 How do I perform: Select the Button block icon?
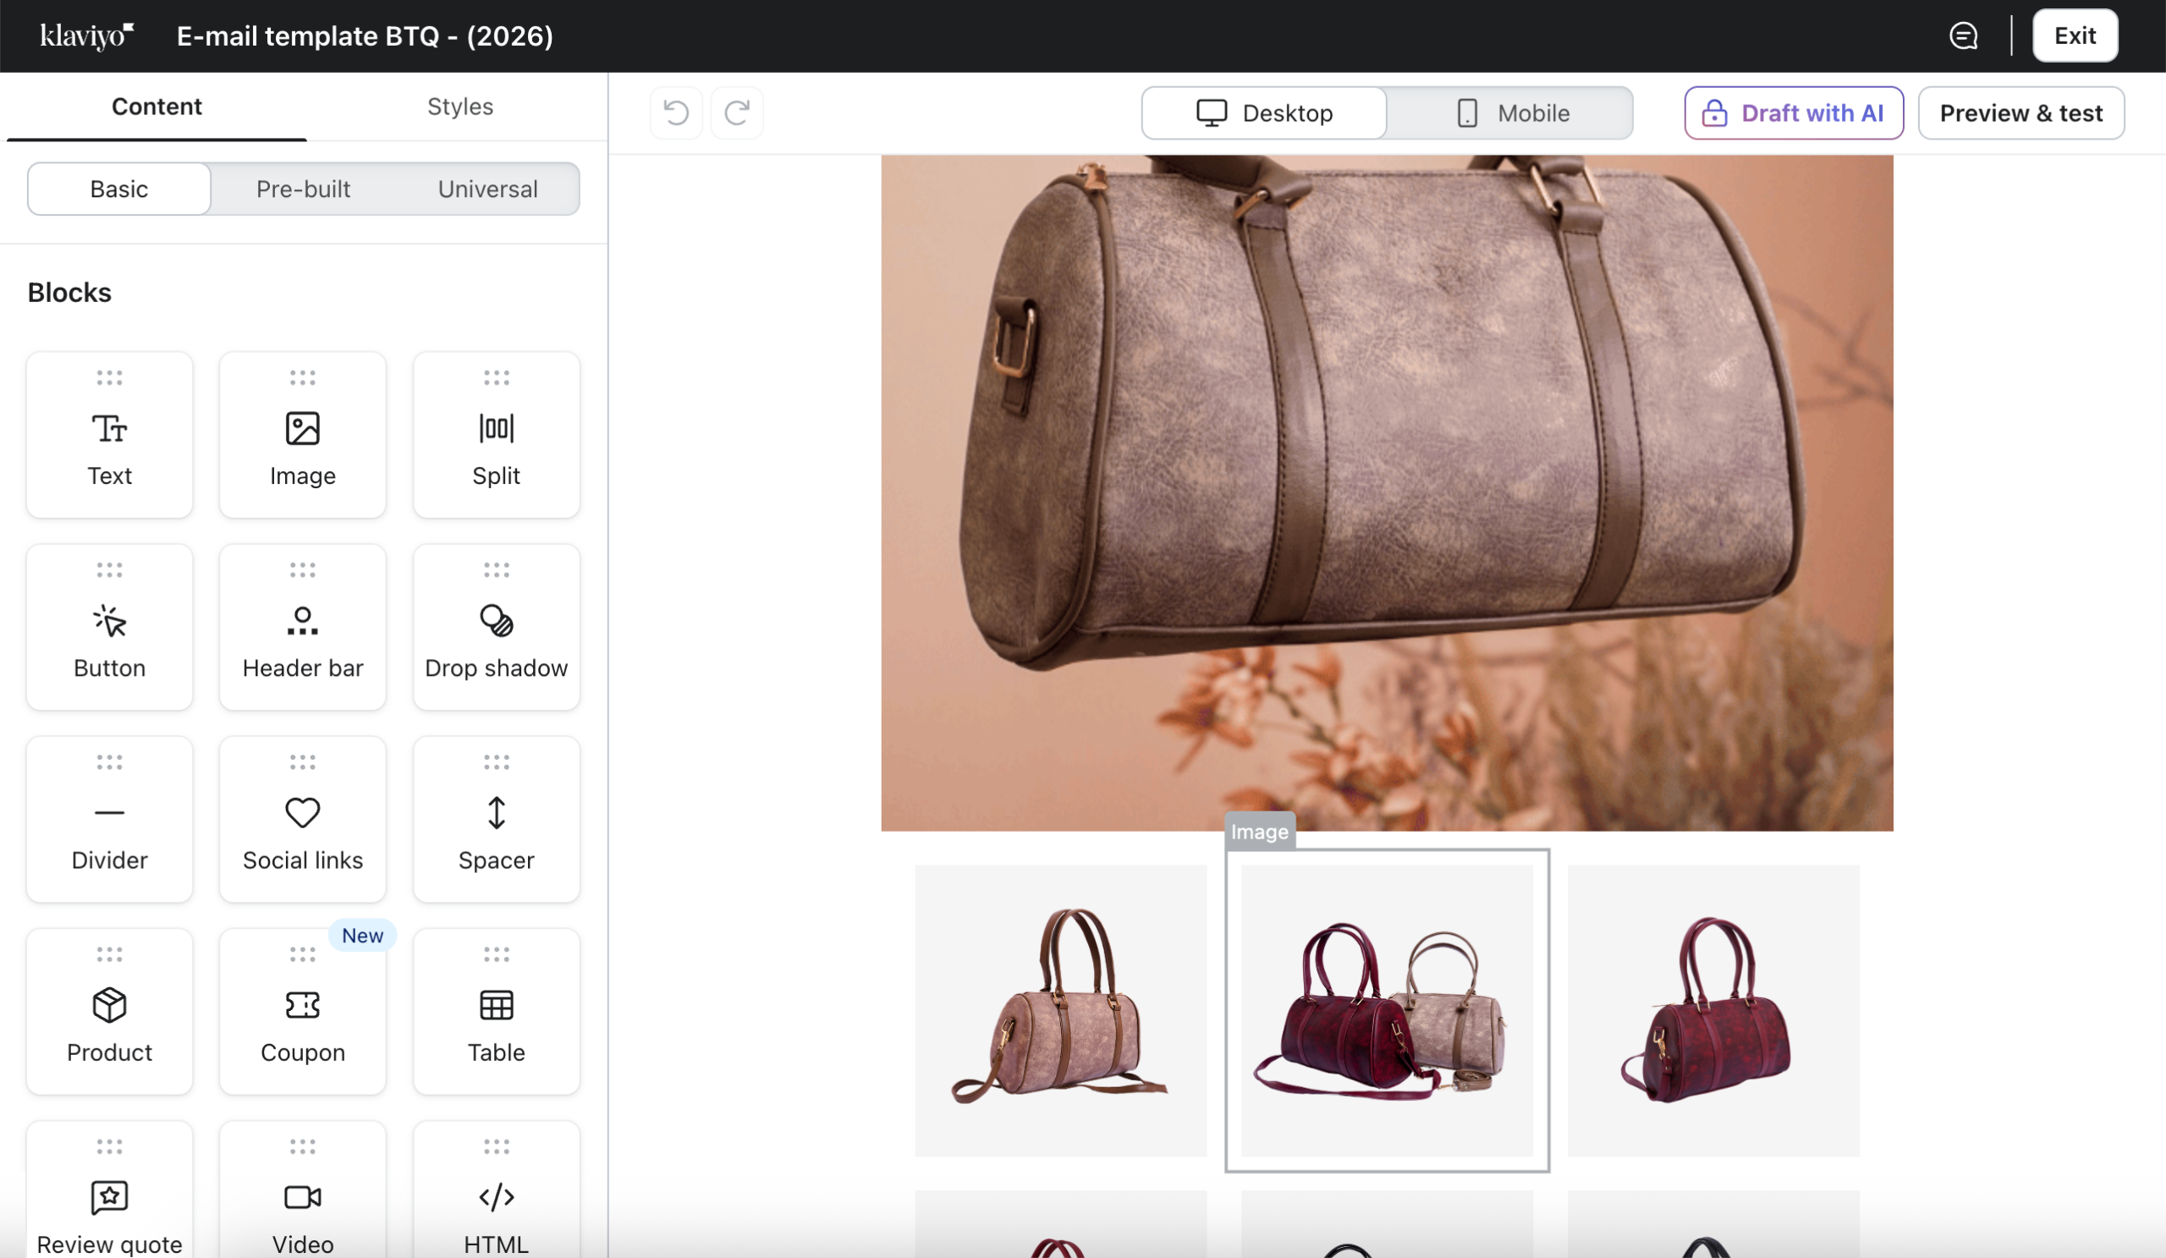[109, 620]
